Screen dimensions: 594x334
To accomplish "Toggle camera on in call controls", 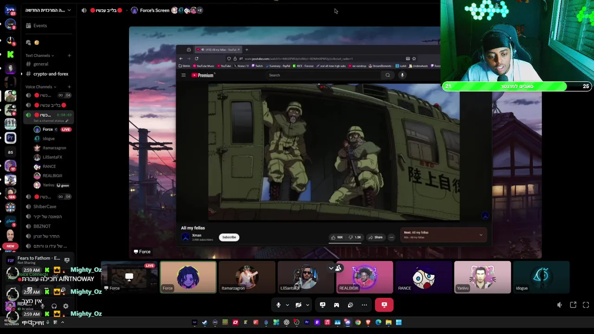I will coord(298,305).
